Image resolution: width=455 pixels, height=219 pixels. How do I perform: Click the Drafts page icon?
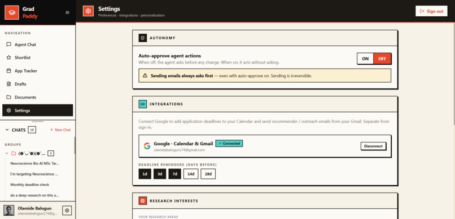click(8, 84)
